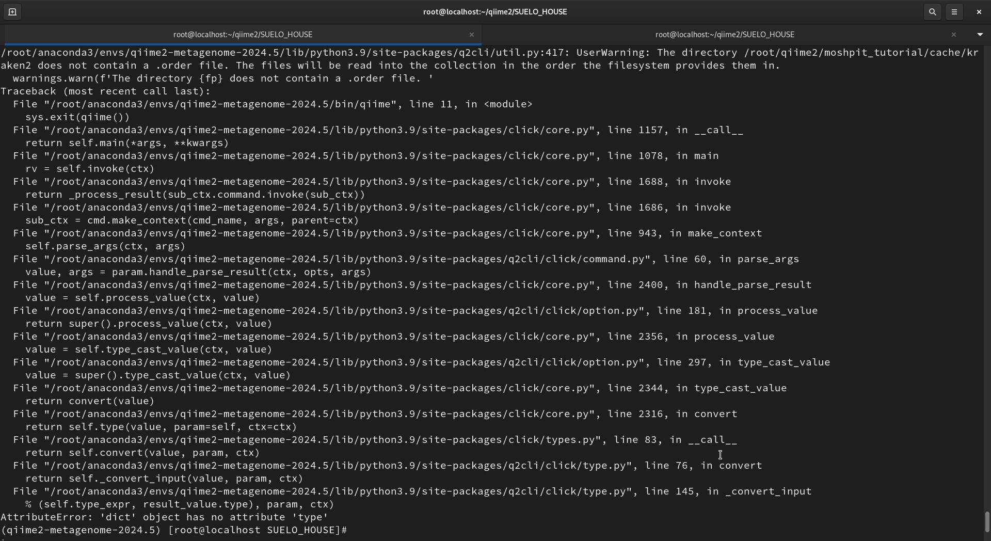Click the 'return convert(value)' line
The height and width of the screenshot is (541, 991).
point(90,401)
